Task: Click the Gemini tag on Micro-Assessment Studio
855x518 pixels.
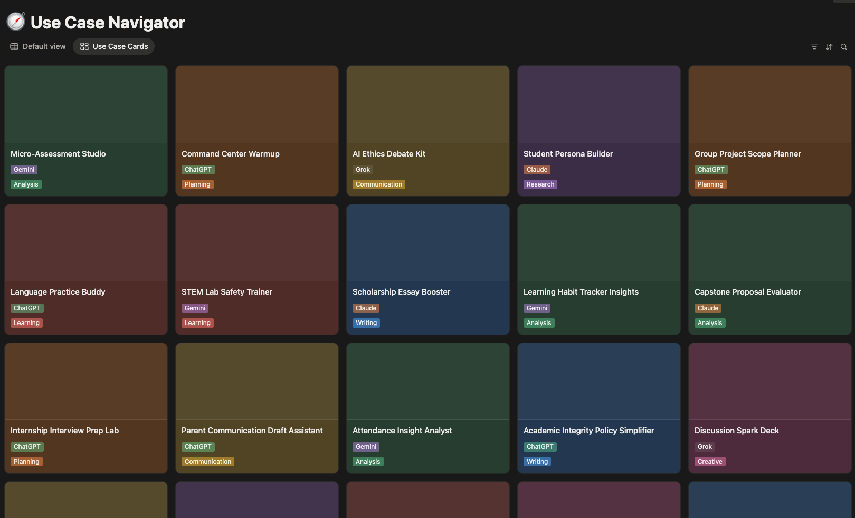Action: (x=24, y=169)
